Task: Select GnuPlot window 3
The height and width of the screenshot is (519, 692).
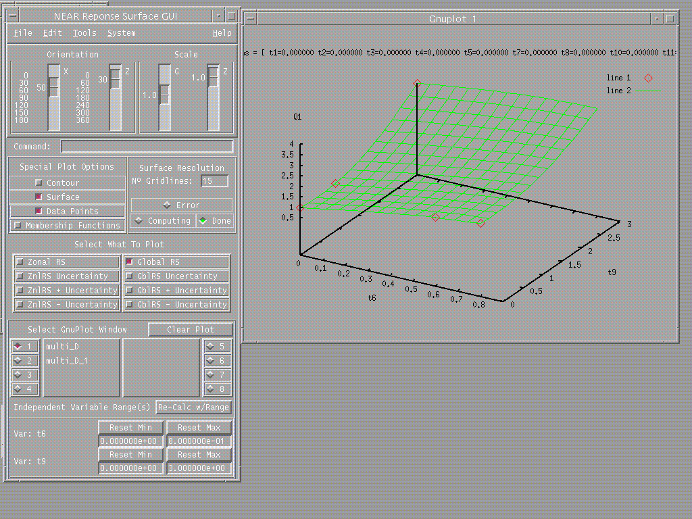Action: tap(26, 374)
